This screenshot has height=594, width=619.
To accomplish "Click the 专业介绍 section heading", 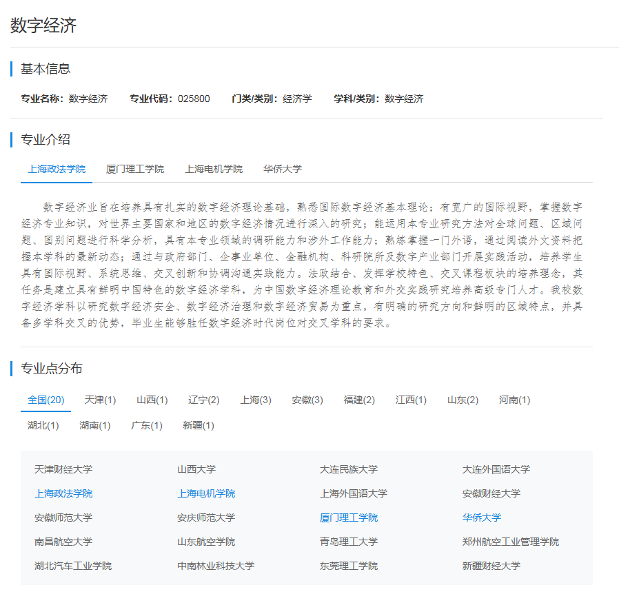I will (45, 139).
